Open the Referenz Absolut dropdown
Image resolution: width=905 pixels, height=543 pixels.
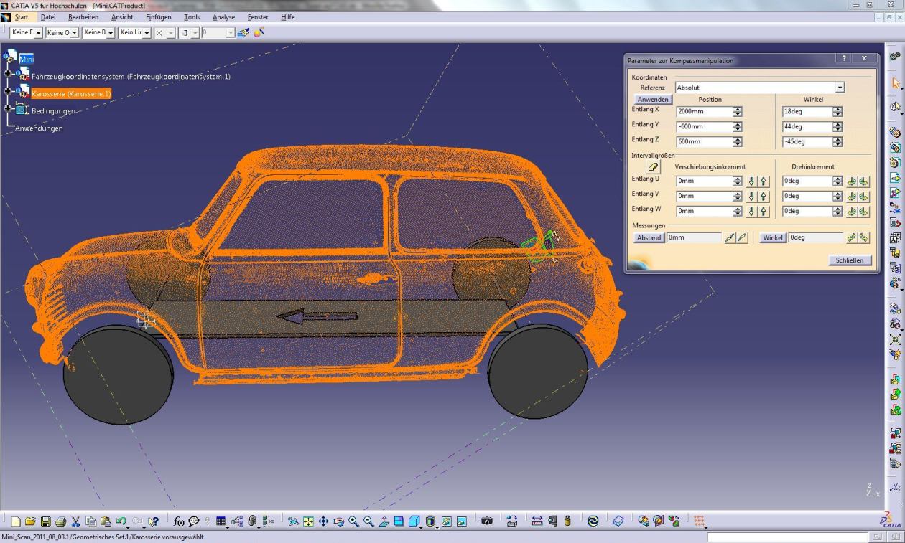[x=840, y=88]
